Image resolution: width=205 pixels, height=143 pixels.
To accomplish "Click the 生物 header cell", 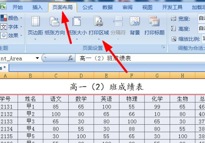I will click(x=182, y=99).
